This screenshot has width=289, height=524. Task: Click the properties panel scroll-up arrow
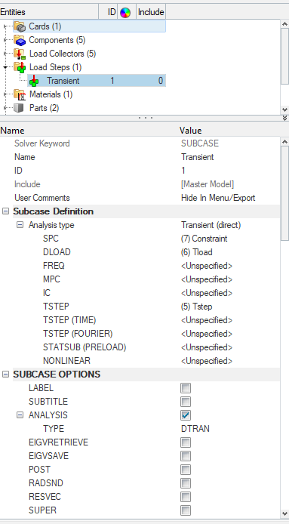click(284, 141)
